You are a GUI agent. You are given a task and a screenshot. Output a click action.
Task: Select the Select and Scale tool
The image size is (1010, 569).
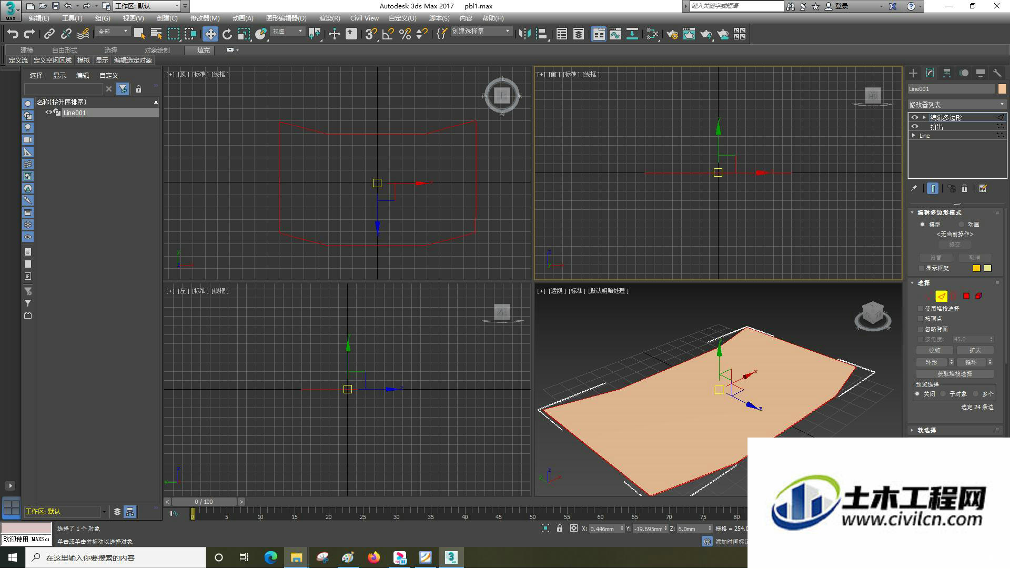coord(244,34)
